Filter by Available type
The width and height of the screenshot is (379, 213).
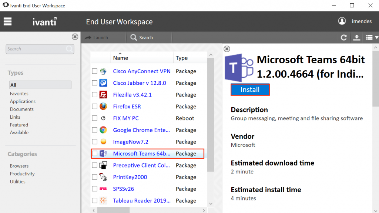pos(19,132)
